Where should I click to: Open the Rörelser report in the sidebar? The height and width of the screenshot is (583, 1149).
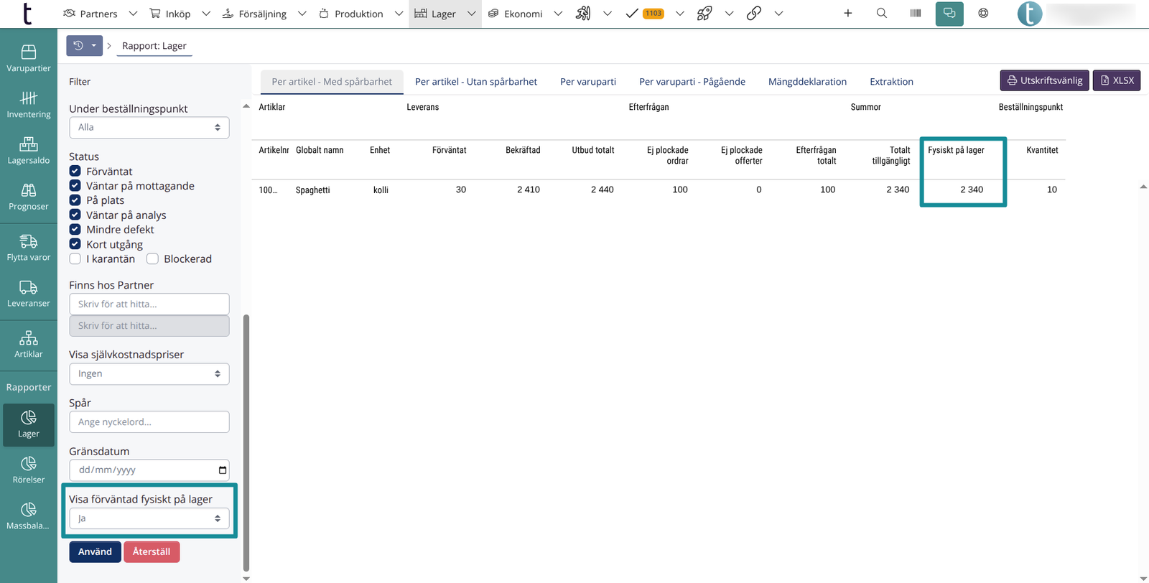click(29, 470)
